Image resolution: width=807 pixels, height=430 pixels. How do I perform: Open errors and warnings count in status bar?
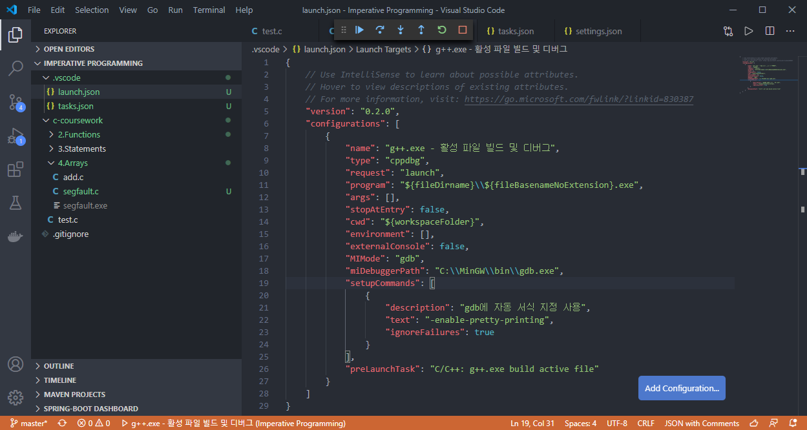(x=94, y=424)
